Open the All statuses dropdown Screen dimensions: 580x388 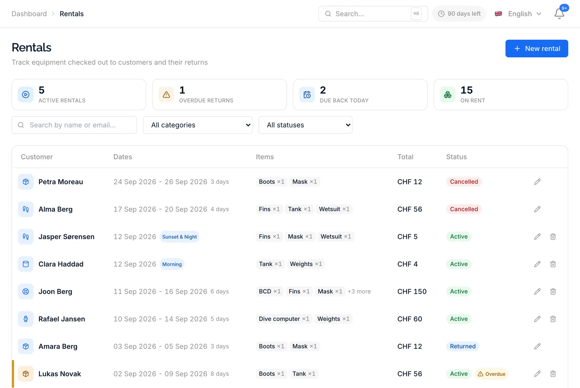click(306, 125)
